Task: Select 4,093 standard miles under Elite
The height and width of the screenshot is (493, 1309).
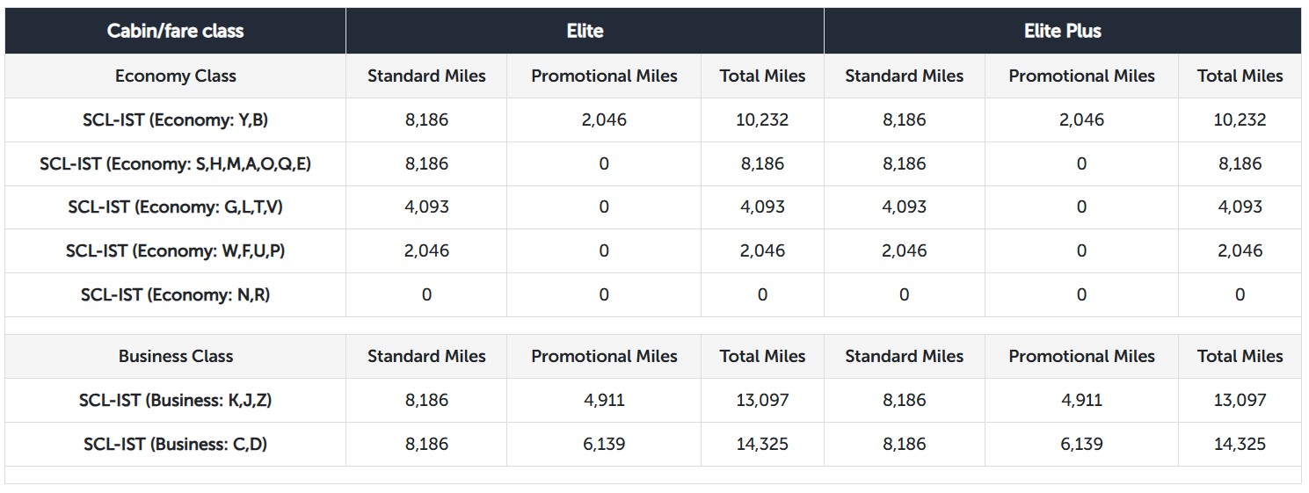Action: (426, 207)
